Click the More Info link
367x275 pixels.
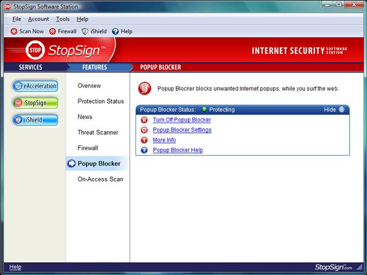[164, 140]
